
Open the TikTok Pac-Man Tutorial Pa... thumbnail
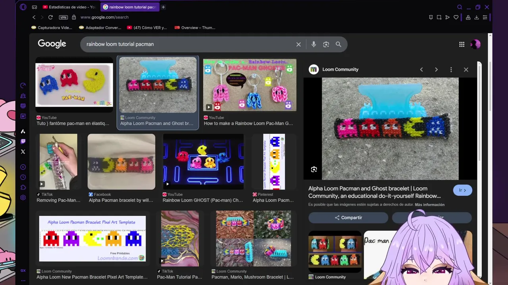click(x=180, y=238)
